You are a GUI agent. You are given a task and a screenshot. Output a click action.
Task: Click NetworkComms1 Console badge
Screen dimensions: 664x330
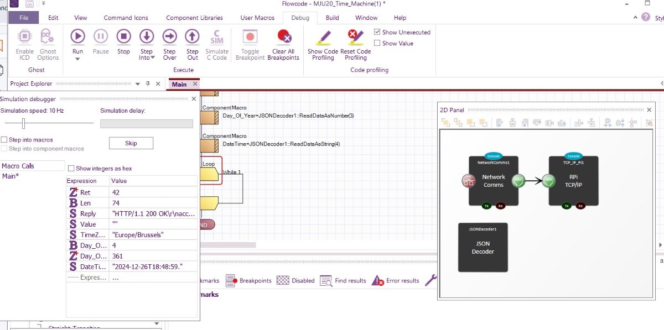(493, 156)
